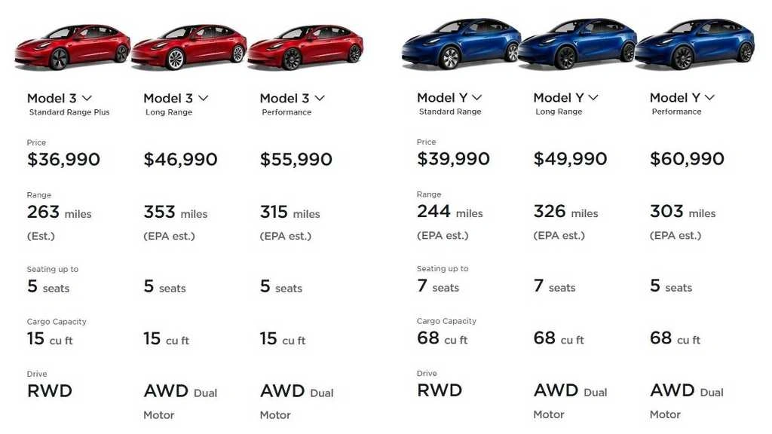Click the 353 miles range value
Screen dimensions: 772x434
tap(176, 213)
